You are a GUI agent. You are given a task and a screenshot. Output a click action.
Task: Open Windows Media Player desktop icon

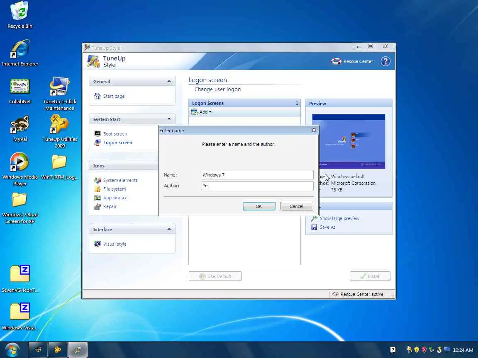[20, 169]
